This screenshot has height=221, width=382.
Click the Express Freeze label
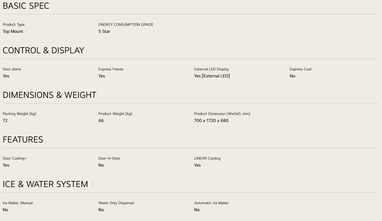click(111, 69)
